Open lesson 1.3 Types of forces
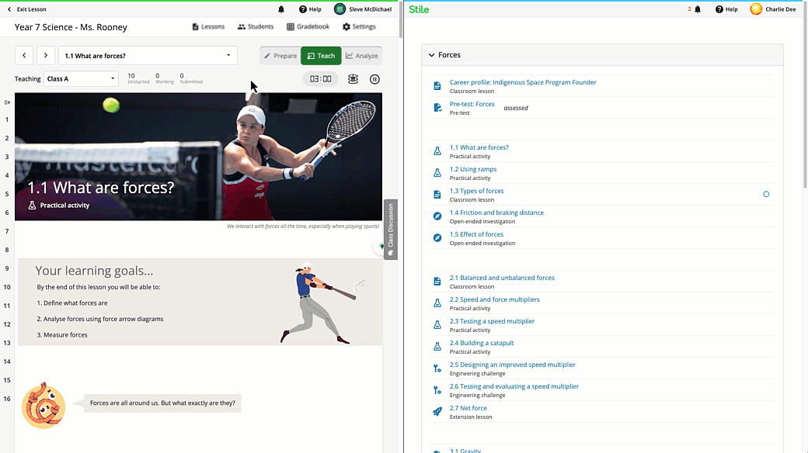The image size is (808, 453). point(477,191)
